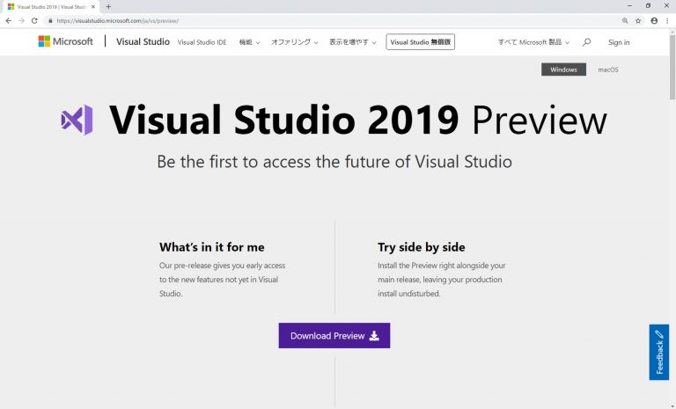Screen dimensions: 676x409
Task: Switch to the macOS platform tab
Action: 608,69
